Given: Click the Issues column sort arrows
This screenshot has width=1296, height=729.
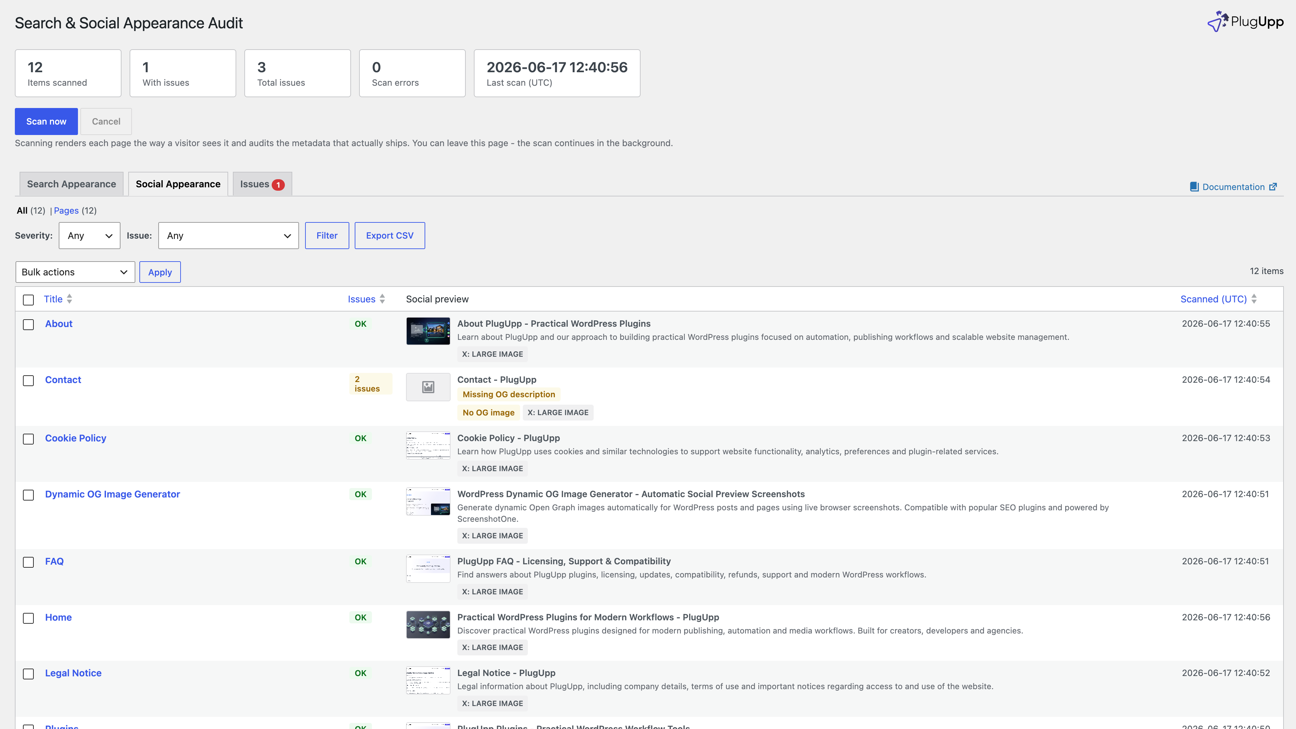Looking at the screenshot, I should click(382, 299).
